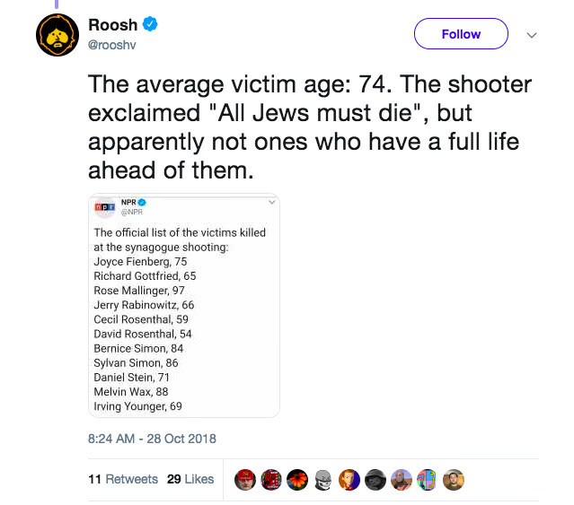The height and width of the screenshot is (505, 574).
Task: Click the white skull-like liker avatar
Action: pos(323,479)
